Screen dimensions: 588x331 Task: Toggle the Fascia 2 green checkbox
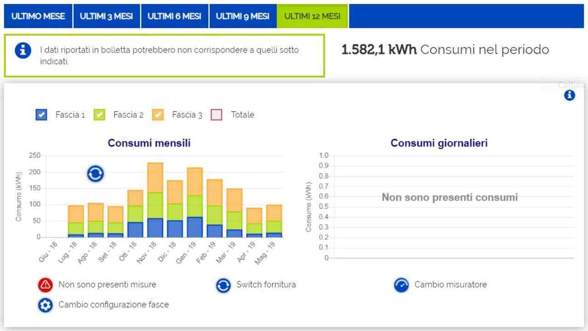99,115
